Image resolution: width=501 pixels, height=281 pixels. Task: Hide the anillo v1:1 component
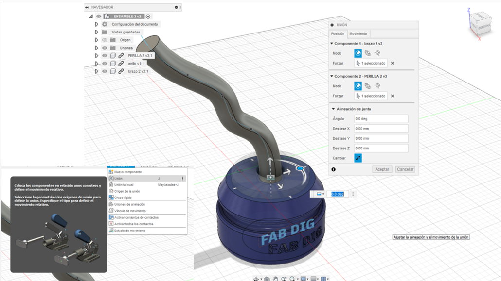[x=105, y=64]
